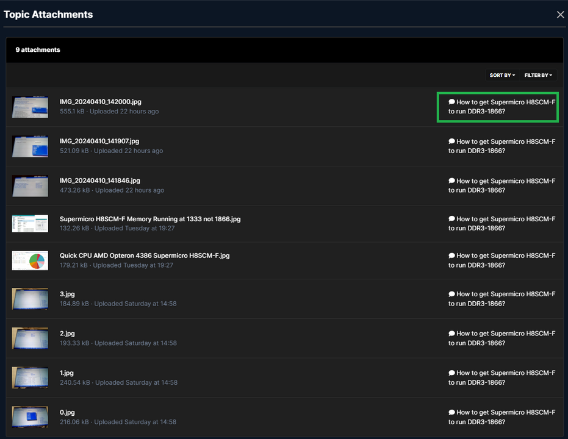Open the Memory Running at 1333 thumbnail

pyautogui.click(x=30, y=223)
